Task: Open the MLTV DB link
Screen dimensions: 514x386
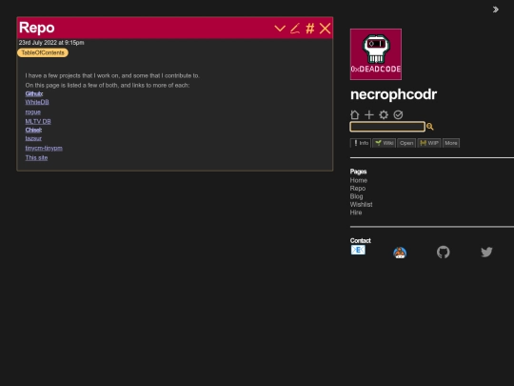Action: tap(38, 121)
